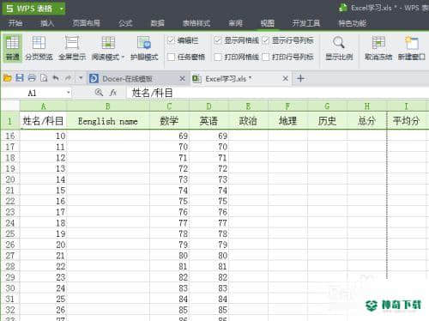Select the 平均分 header cell

(x=407, y=121)
